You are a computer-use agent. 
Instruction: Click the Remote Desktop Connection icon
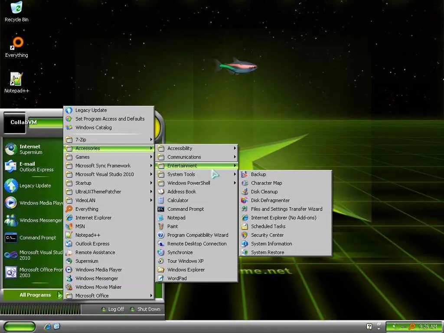pyautogui.click(x=161, y=244)
